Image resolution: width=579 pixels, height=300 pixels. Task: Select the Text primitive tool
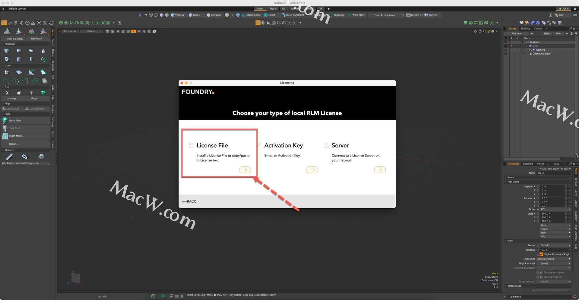[43, 59]
